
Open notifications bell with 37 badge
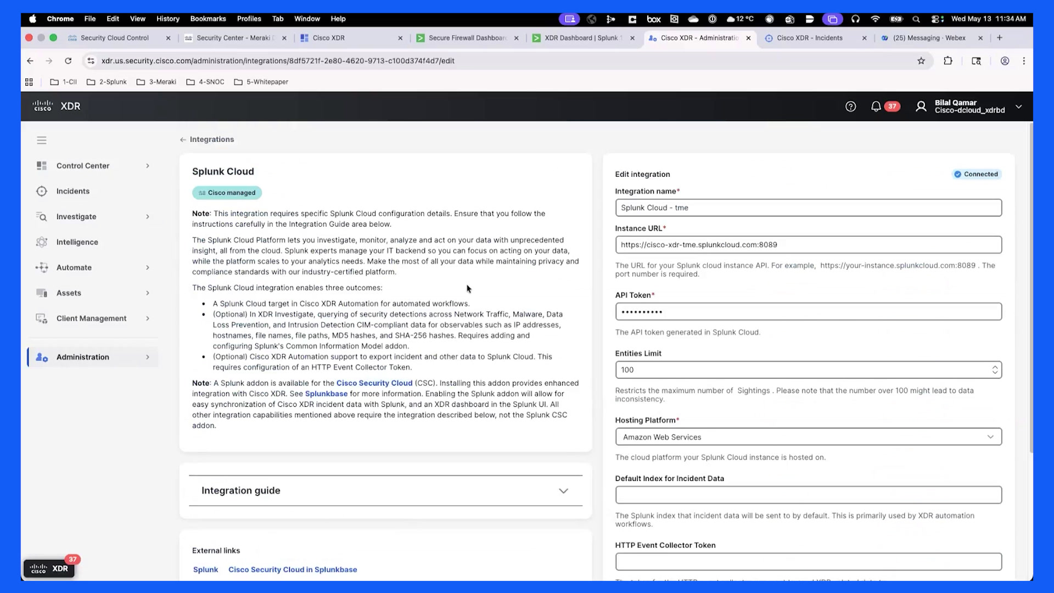pos(884,107)
